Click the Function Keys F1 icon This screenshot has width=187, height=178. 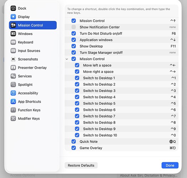pyautogui.click(x=13, y=110)
